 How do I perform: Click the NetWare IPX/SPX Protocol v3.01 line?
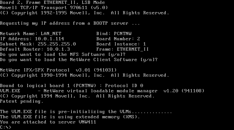[58, 70]
